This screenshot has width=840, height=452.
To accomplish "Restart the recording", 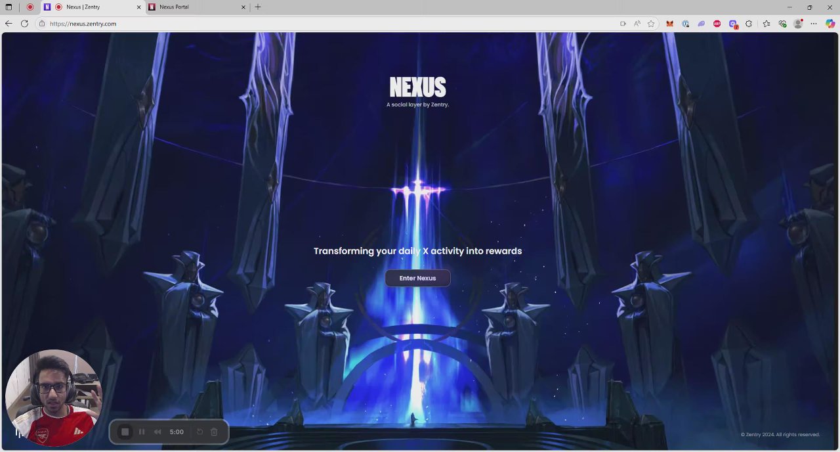I will [200, 432].
